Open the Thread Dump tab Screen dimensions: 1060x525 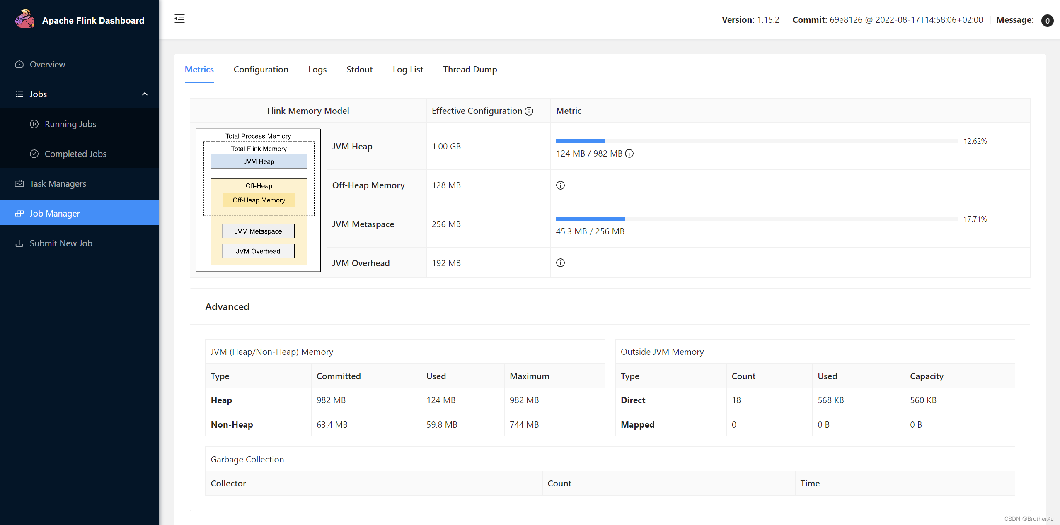[469, 70]
